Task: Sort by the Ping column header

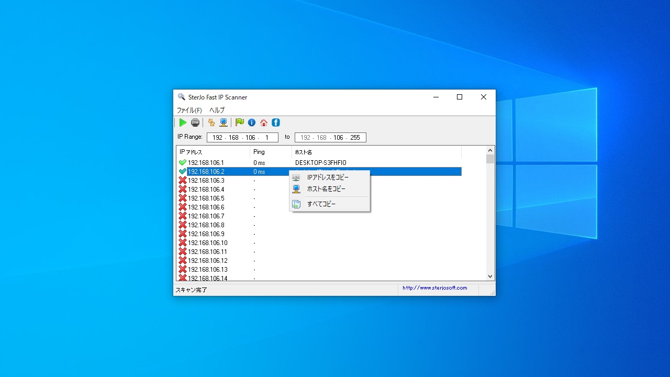Action: (x=271, y=152)
